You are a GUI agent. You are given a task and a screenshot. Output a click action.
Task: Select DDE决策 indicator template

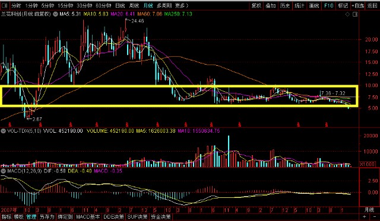113,217
